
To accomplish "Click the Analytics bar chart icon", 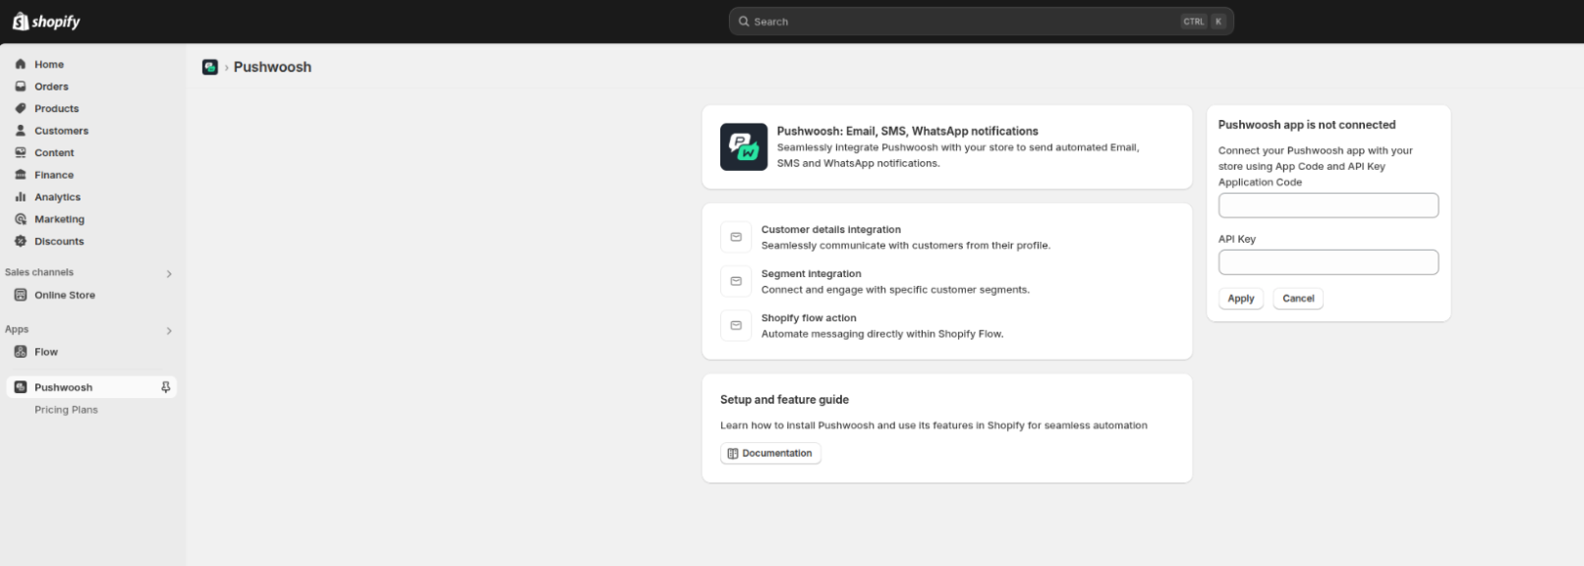I will tap(21, 197).
